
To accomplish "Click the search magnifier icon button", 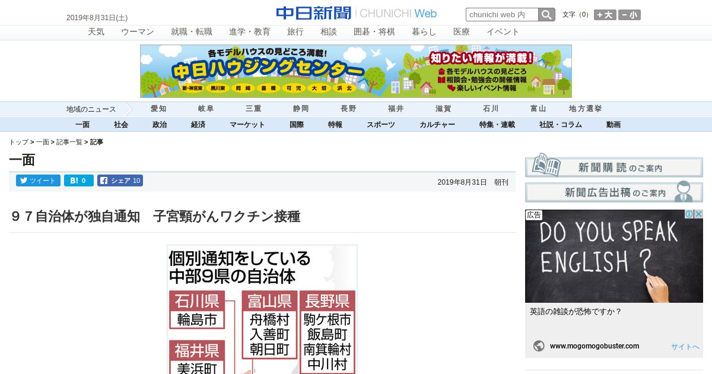I will pos(546,15).
